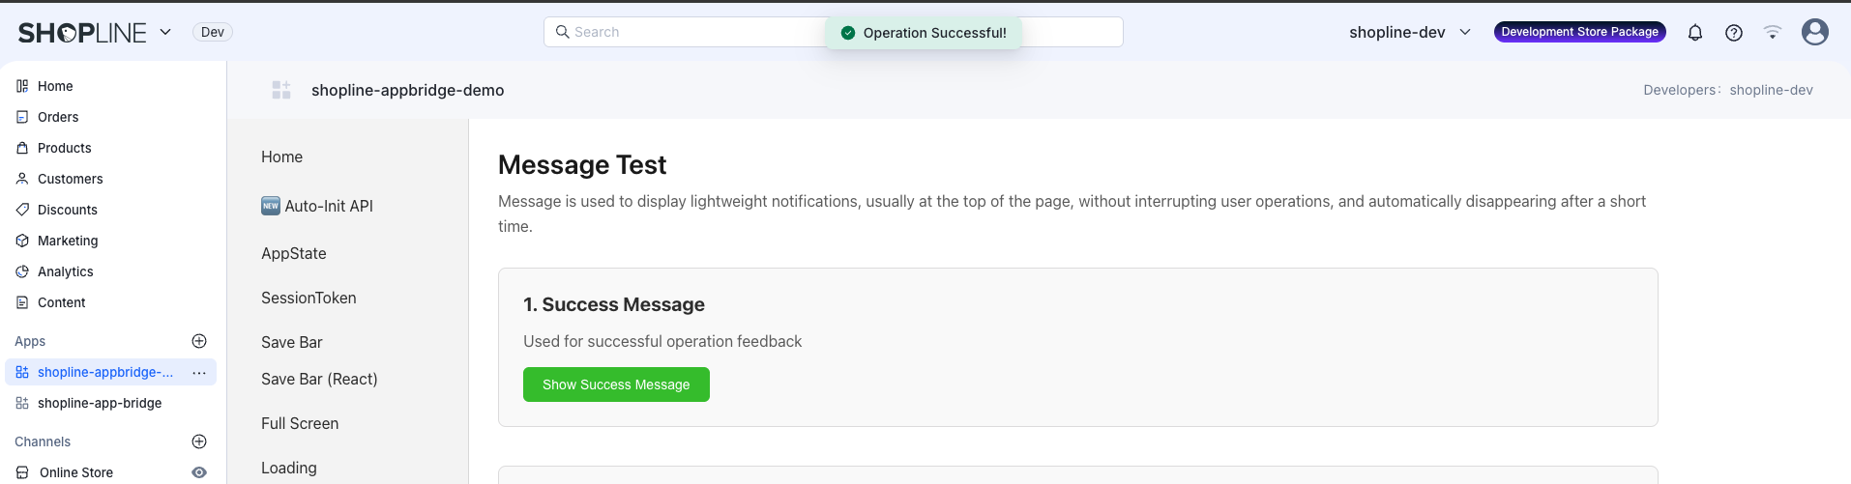Click the notifications bell icon
Screen dimensions: 1851x484
1694,33
